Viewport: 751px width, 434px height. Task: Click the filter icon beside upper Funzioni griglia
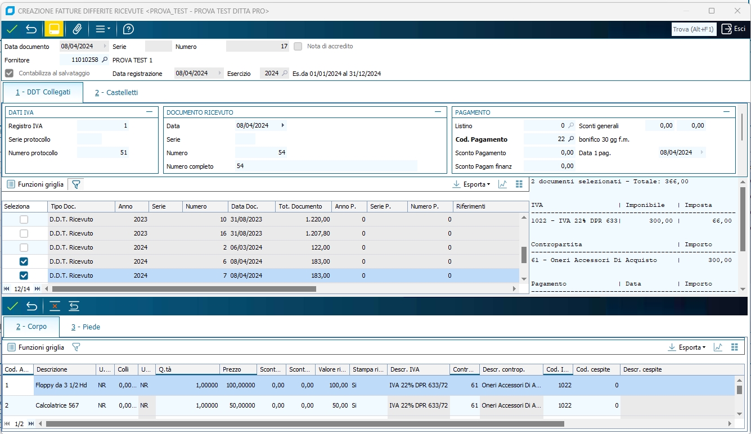pyautogui.click(x=77, y=184)
